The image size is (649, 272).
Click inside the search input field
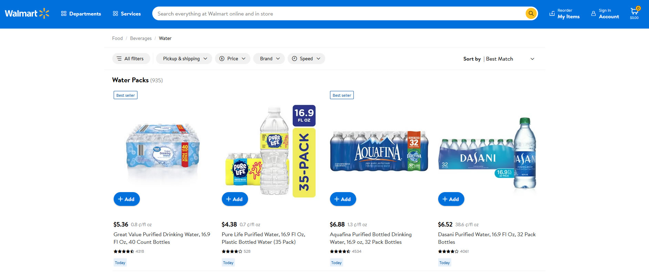(x=310, y=13)
